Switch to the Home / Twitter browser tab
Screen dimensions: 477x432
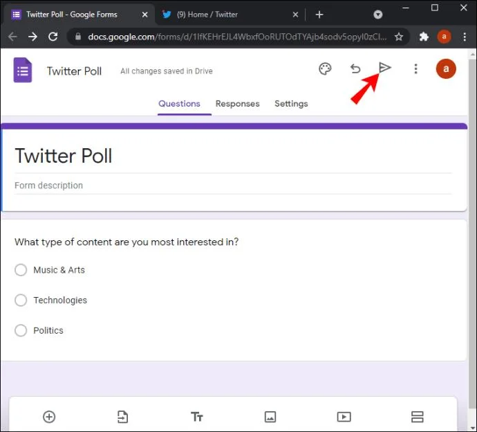[230, 15]
